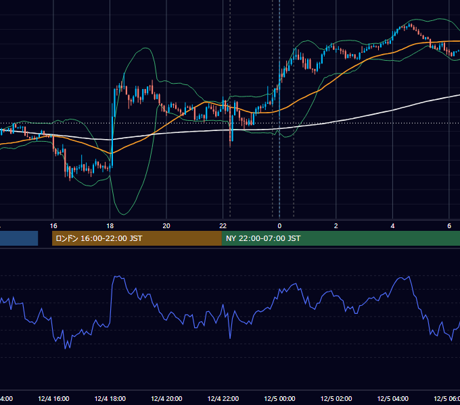The image size is (460, 405).
Task: Click the 12/5 00:00 date label
Action: click(279, 398)
